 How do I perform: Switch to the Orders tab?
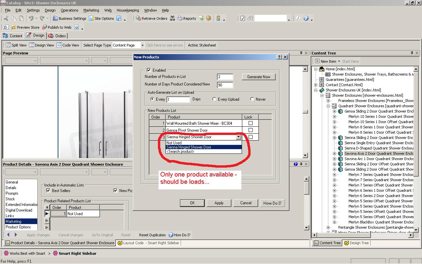57,36
